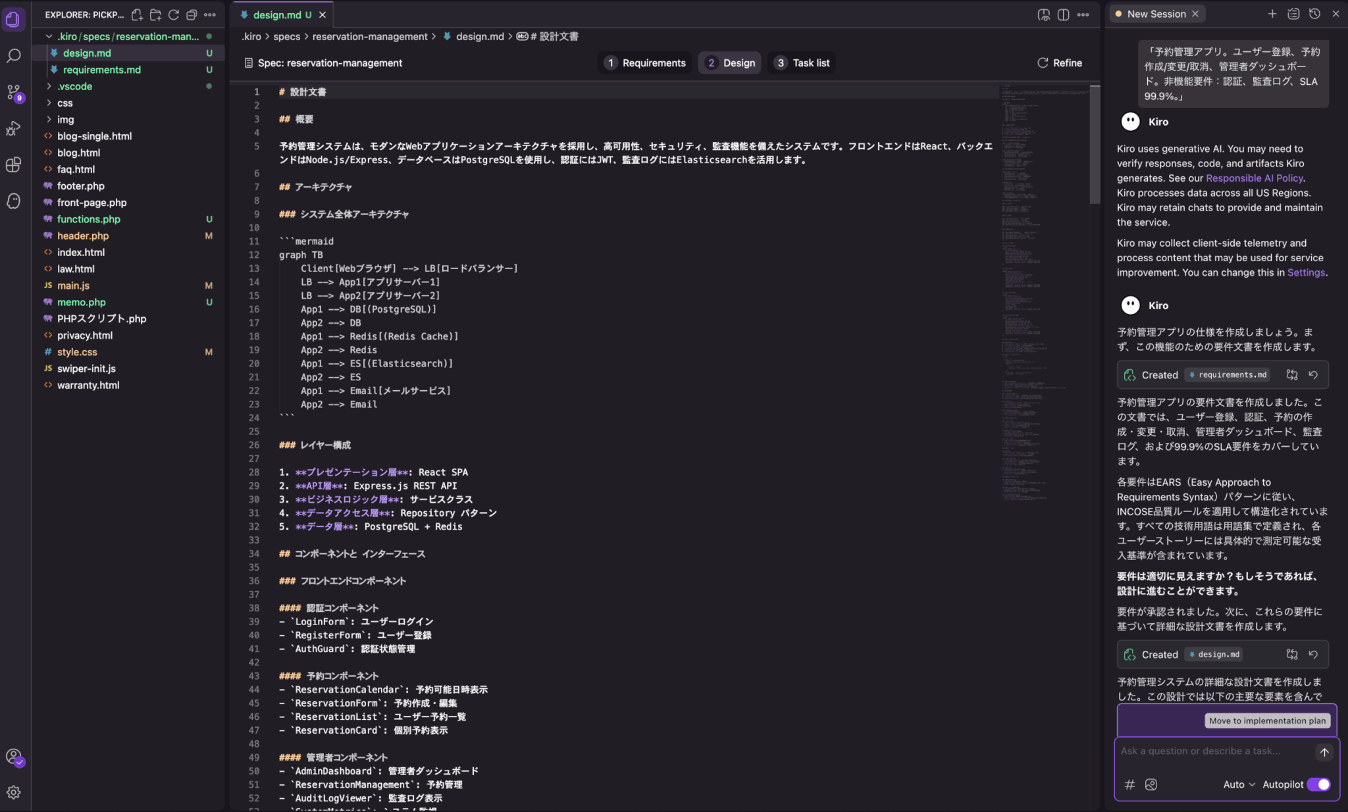Expand the .vscode folder
The height and width of the screenshot is (812, 1348).
tap(74, 86)
